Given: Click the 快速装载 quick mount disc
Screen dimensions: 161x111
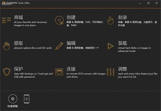Looking at the screenshot, I should click(13, 99).
